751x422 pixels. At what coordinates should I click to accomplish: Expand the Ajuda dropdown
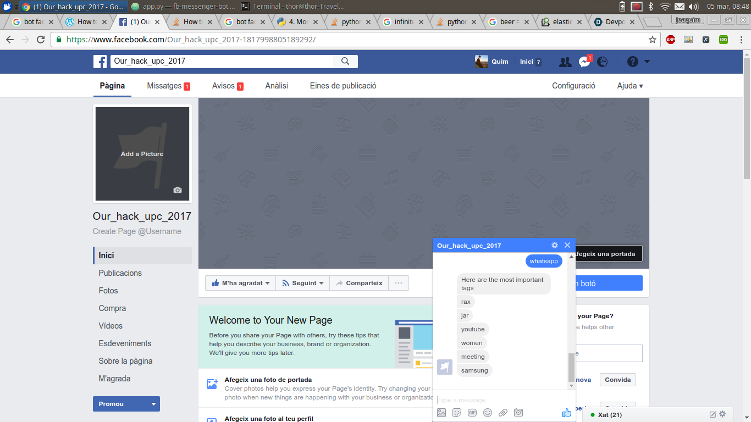click(x=630, y=86)
